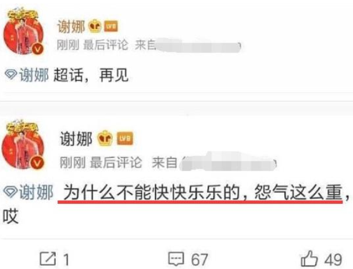353x269 pixels.
Task: Click the verified V badge on first avatar
Action: click(37, 49)
